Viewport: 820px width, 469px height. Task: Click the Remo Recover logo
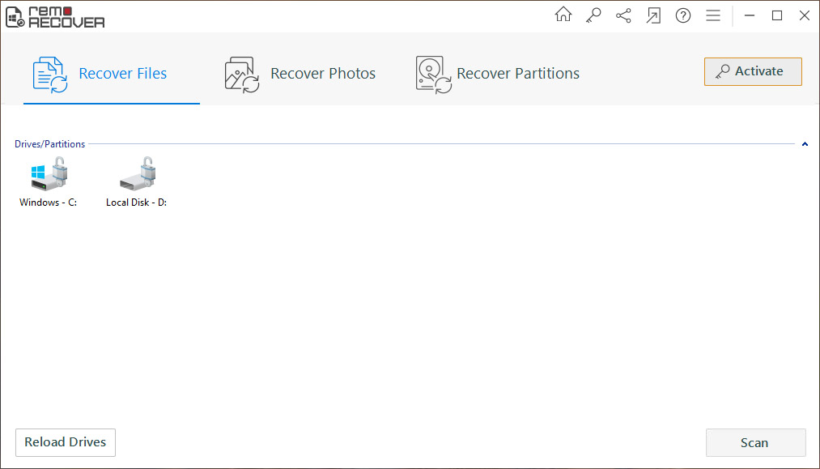[55, 16]
